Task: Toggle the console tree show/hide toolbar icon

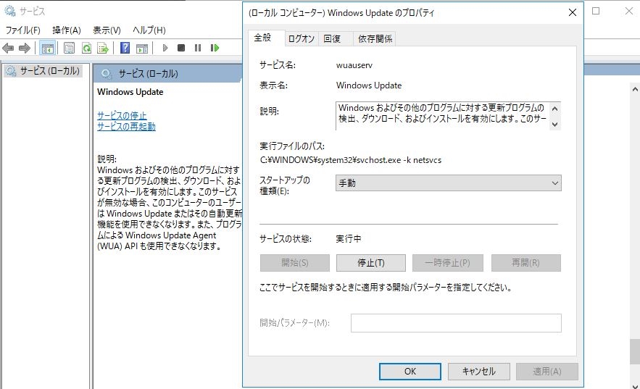Action: pyautogui.click(x=48, y=48)
